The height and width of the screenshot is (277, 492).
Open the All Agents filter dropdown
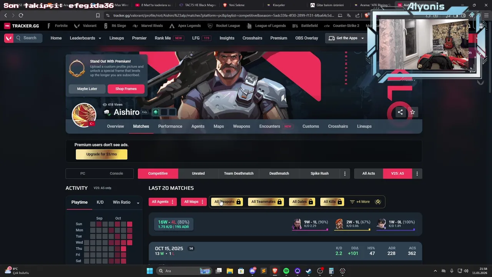click(163, 202)
